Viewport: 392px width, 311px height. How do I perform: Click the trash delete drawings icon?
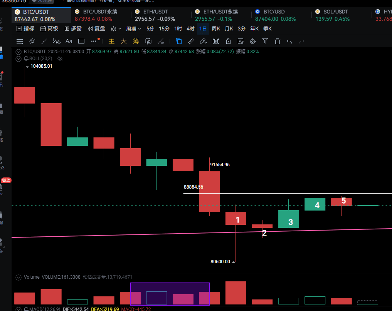click(278, 41)
